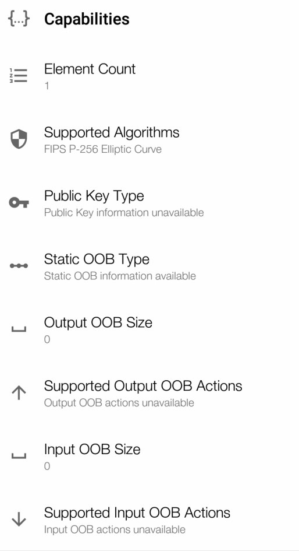This screenshot has width=299, height=551.
Task: Open the Element Count entry
Action: pos(149,76)
